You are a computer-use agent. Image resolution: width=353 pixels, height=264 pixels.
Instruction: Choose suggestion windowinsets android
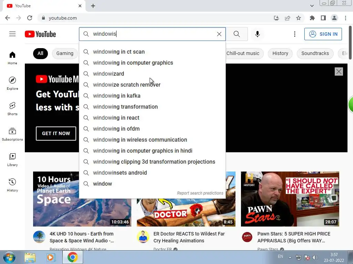(152, 173)
